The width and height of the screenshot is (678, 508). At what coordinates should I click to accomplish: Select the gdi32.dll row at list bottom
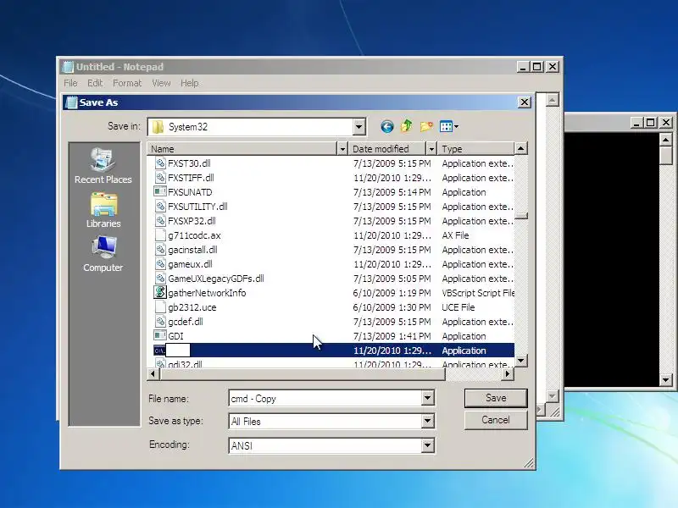(331, 364)
